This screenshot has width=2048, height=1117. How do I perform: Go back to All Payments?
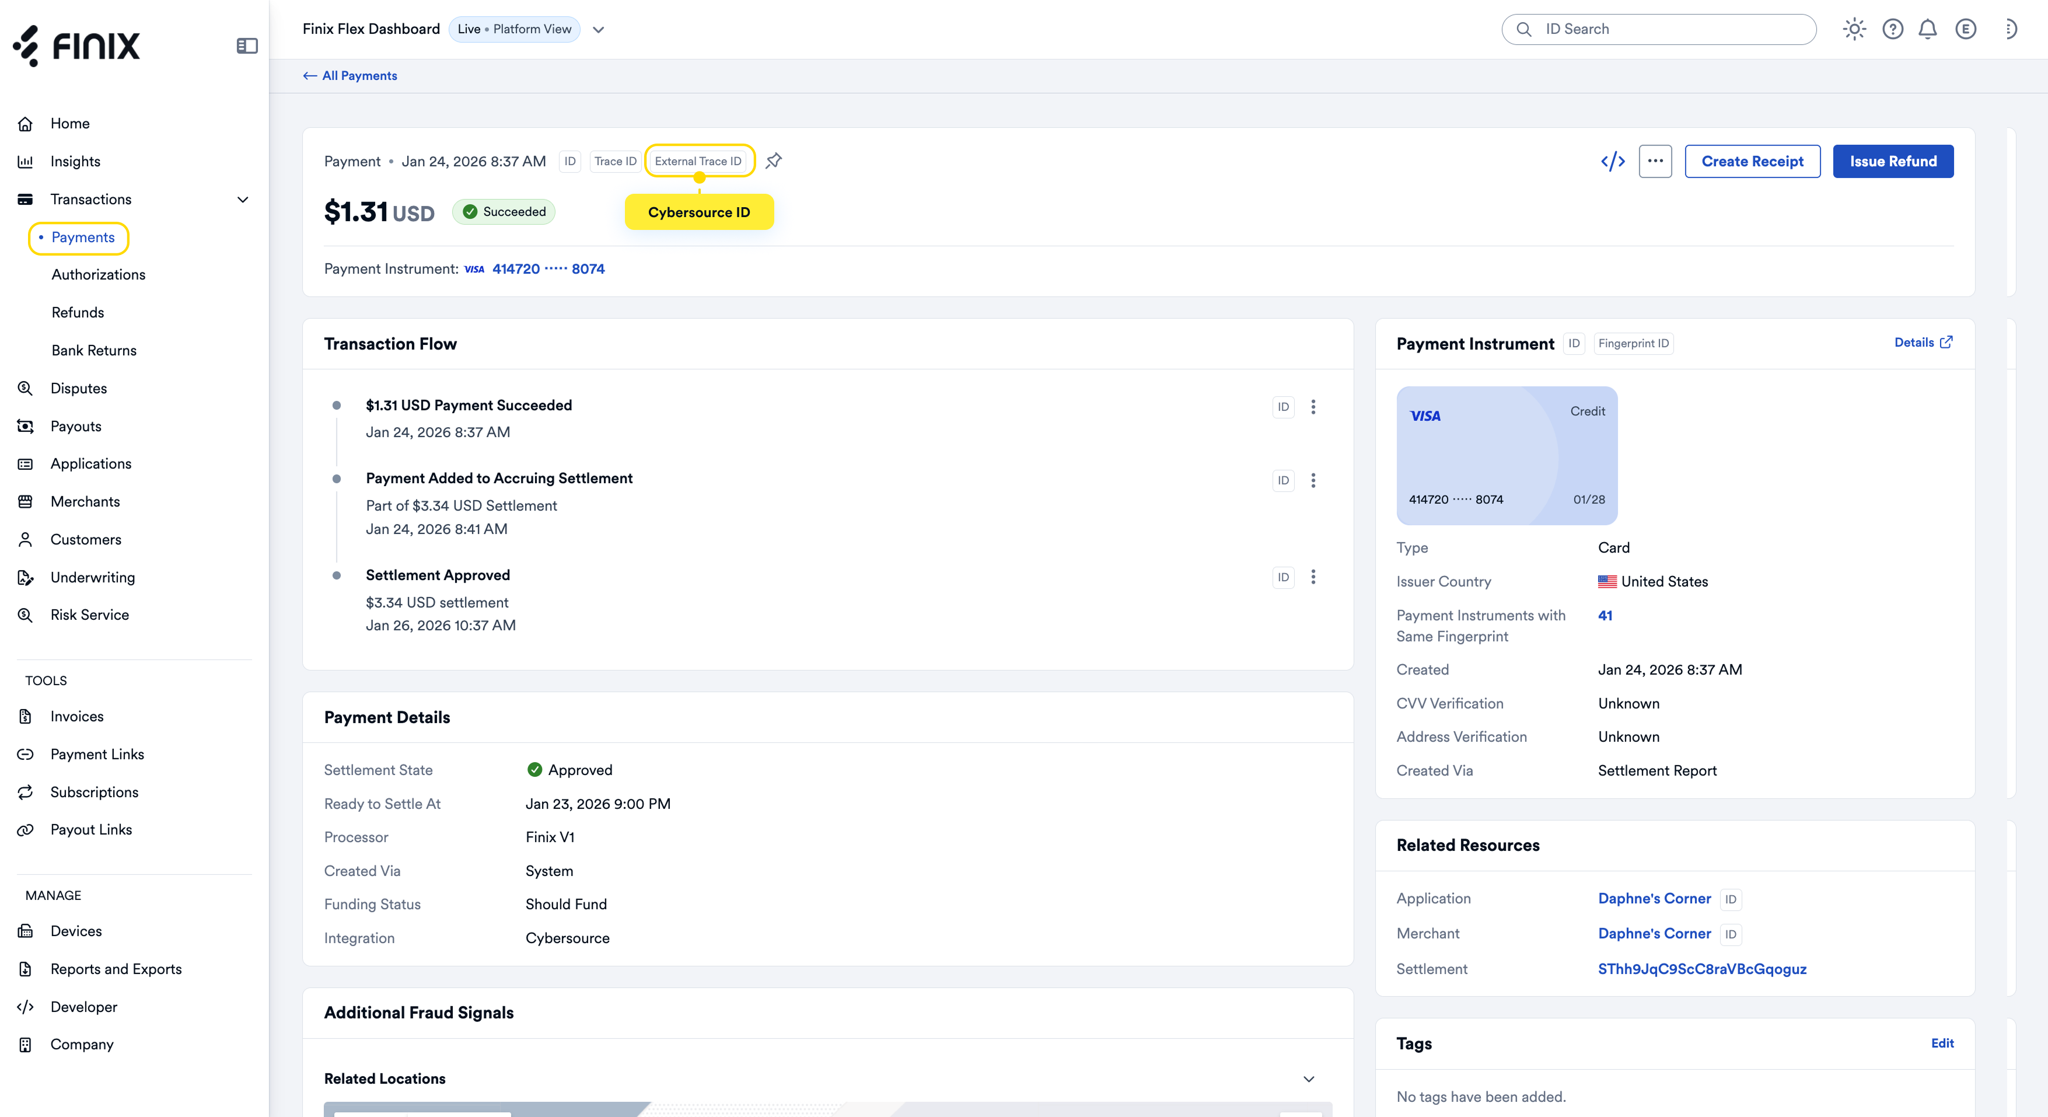350,76
